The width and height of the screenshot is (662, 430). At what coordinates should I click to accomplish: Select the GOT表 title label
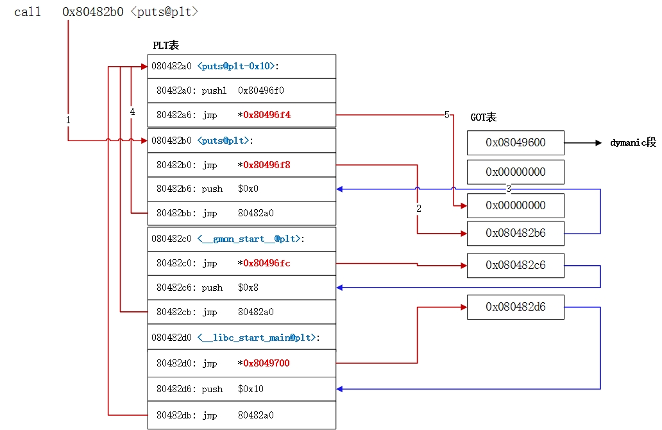pos(484,117)
